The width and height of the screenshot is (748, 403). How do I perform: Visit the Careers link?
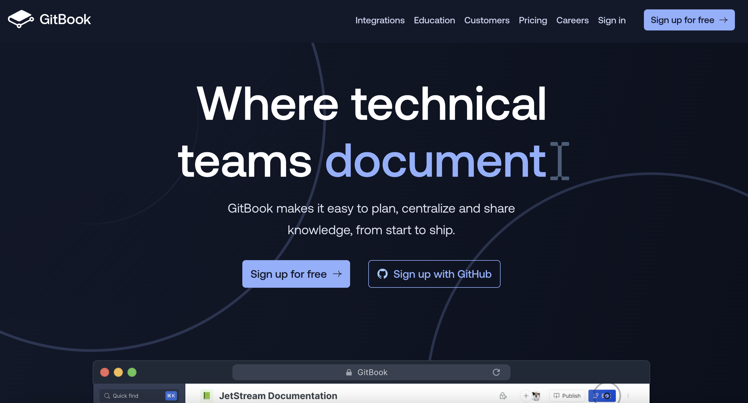tap(572, 20)
